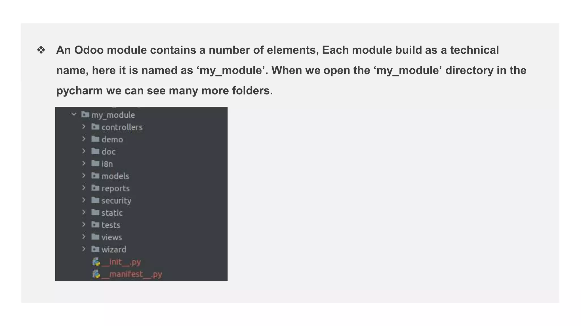The height and width of the screenshot is (326, 581).
Task: Select the views folder label
Action: tap(112, 237)
